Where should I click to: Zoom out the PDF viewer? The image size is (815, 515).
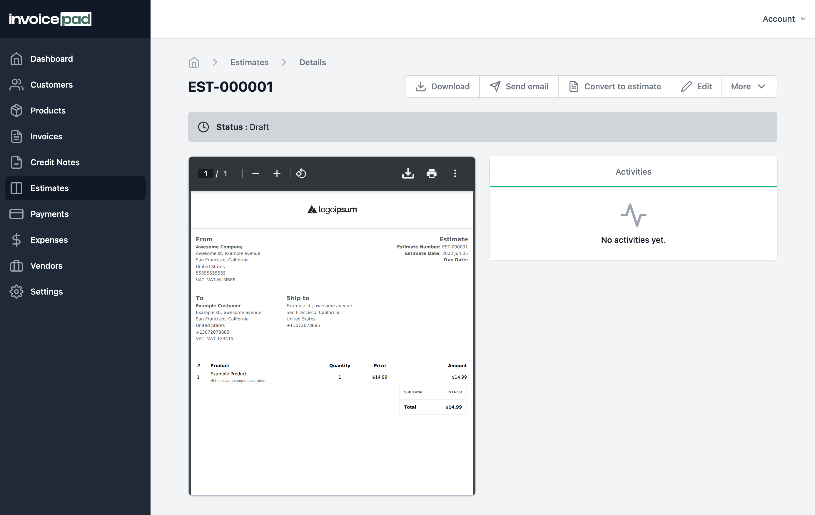point(255,174)
